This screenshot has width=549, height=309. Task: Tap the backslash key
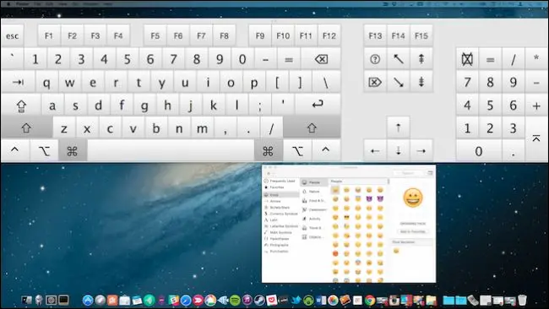[326, 82]
